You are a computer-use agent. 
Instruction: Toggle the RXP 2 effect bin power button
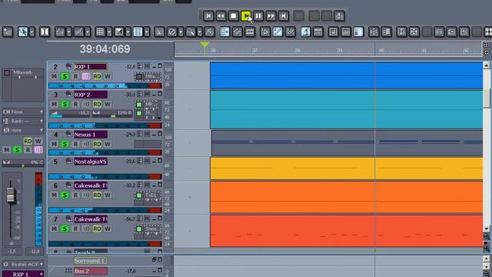pos(139,105)
